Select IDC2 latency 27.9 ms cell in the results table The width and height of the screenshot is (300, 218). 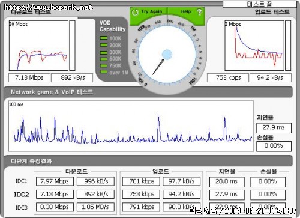tap(227, 195)
